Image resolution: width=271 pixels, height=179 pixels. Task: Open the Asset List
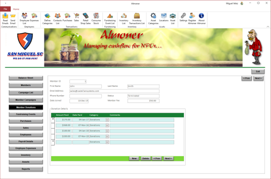coord(173,18)
